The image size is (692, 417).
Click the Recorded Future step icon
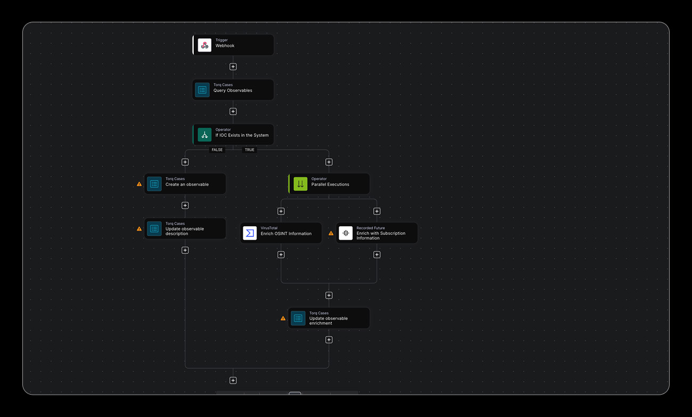tap(345, 233)
